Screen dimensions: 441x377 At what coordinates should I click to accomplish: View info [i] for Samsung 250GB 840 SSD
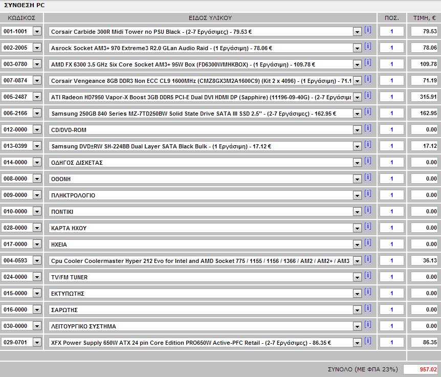pyautogui.click(x=368, y=112)
